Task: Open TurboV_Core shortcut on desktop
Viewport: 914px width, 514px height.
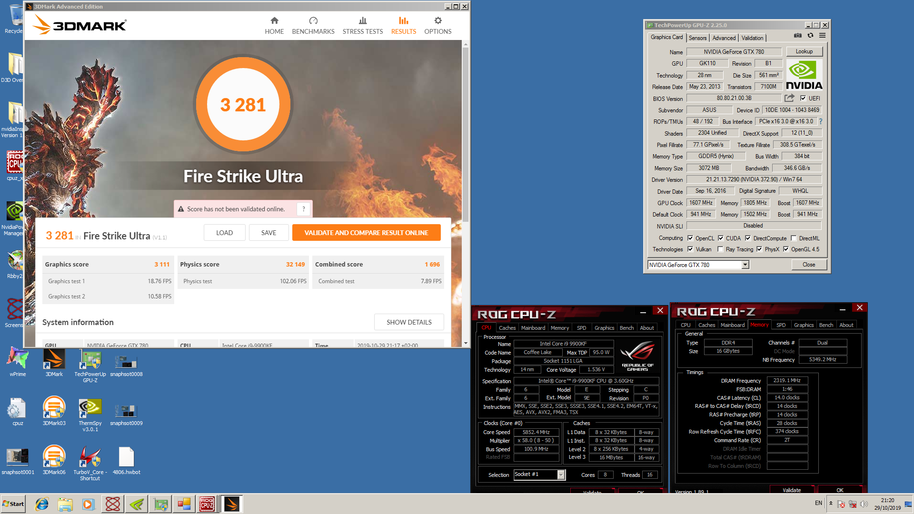Action: pyautogui.click(x=90, y=464)
